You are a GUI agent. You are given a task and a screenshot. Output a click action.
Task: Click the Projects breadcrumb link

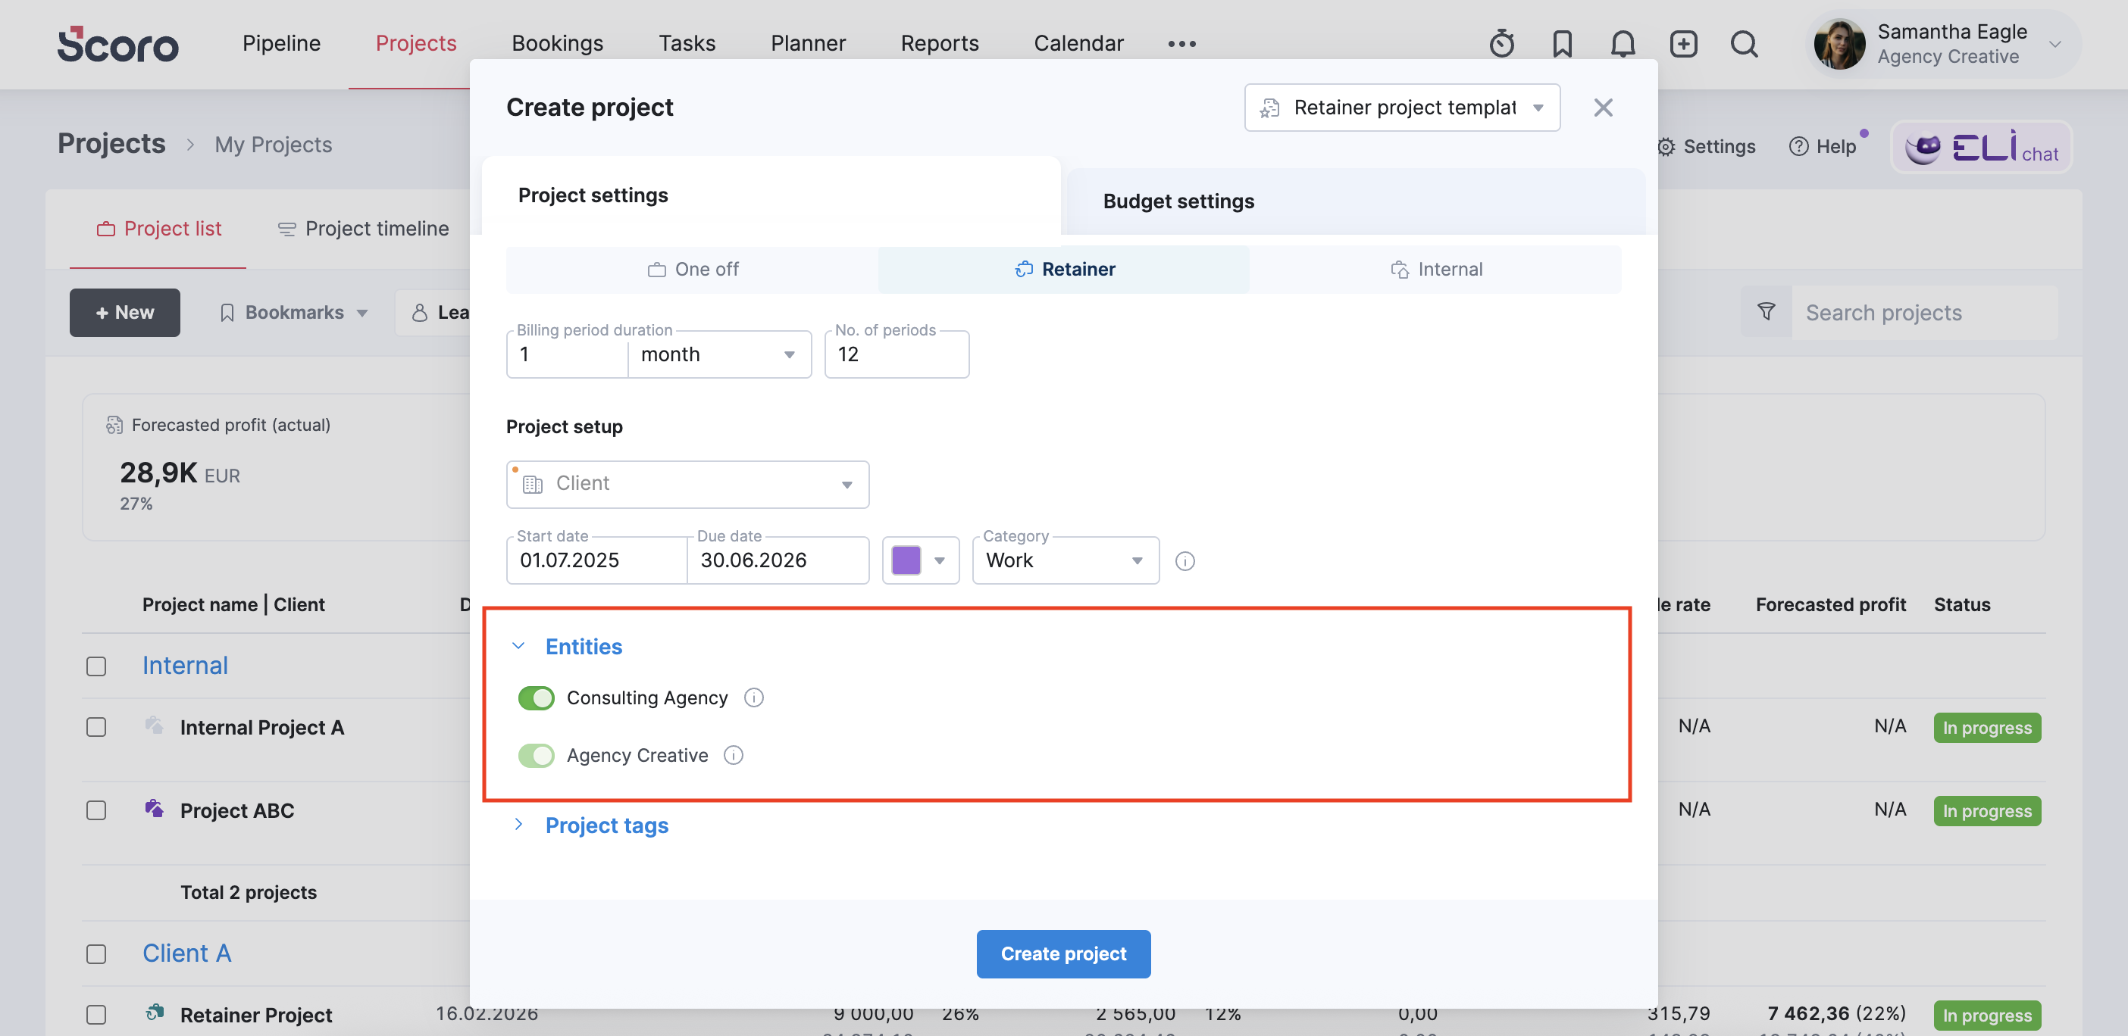coord(111,144)
